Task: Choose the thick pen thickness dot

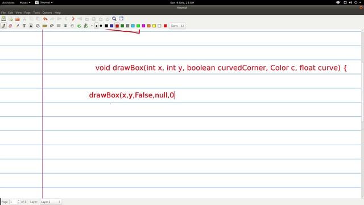Action: tap(101, 26)
